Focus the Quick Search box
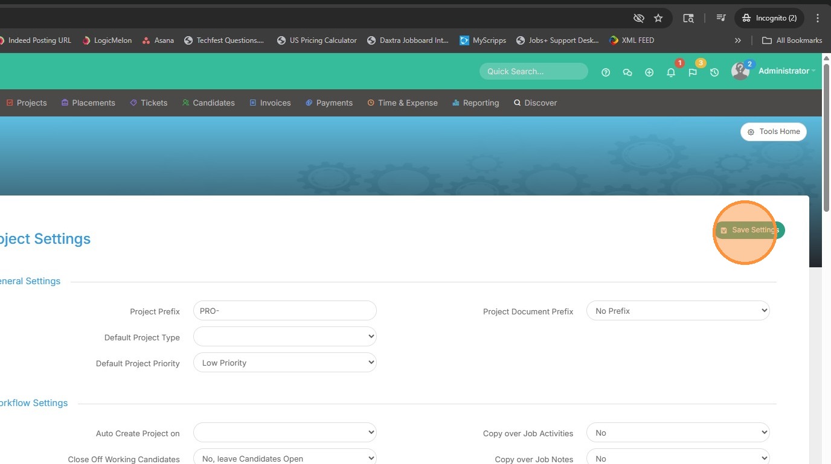The image size is (831, 464). (533, 71)
